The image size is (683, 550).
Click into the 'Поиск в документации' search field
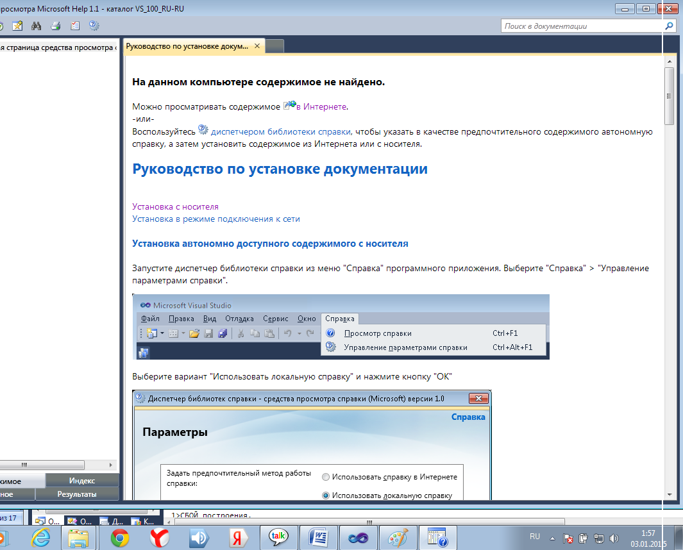[583, 26]
